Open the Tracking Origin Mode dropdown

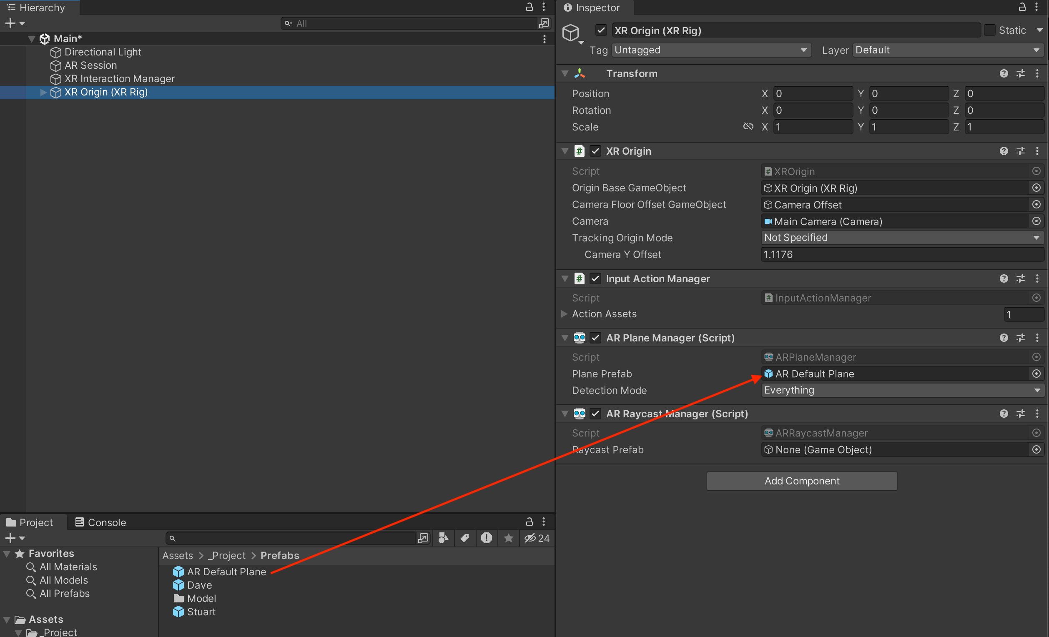coord(902,238)
